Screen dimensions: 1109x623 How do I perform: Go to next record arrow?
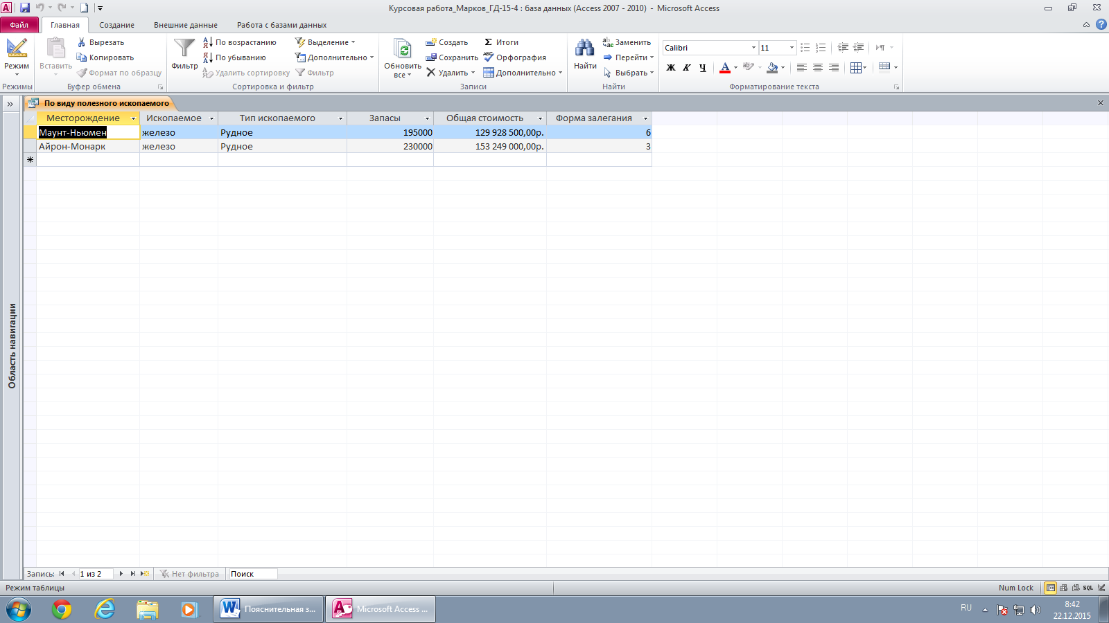(x=121, y=574)
